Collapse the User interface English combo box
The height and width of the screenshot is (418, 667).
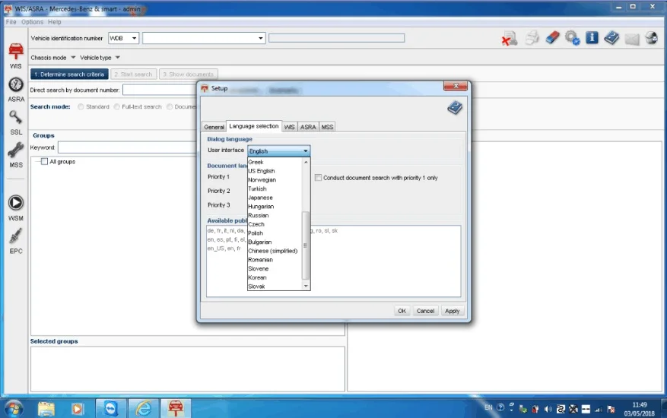(x=279, y=151)
